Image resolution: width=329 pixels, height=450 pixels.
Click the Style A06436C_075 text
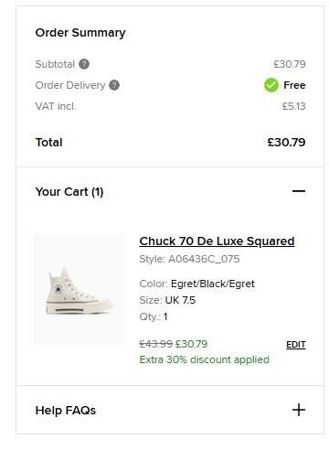pyautogui.click(x=189, y=259)
